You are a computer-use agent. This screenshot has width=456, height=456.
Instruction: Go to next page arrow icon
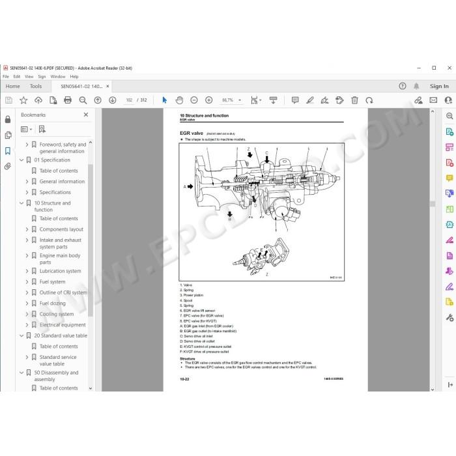[113, 100]
